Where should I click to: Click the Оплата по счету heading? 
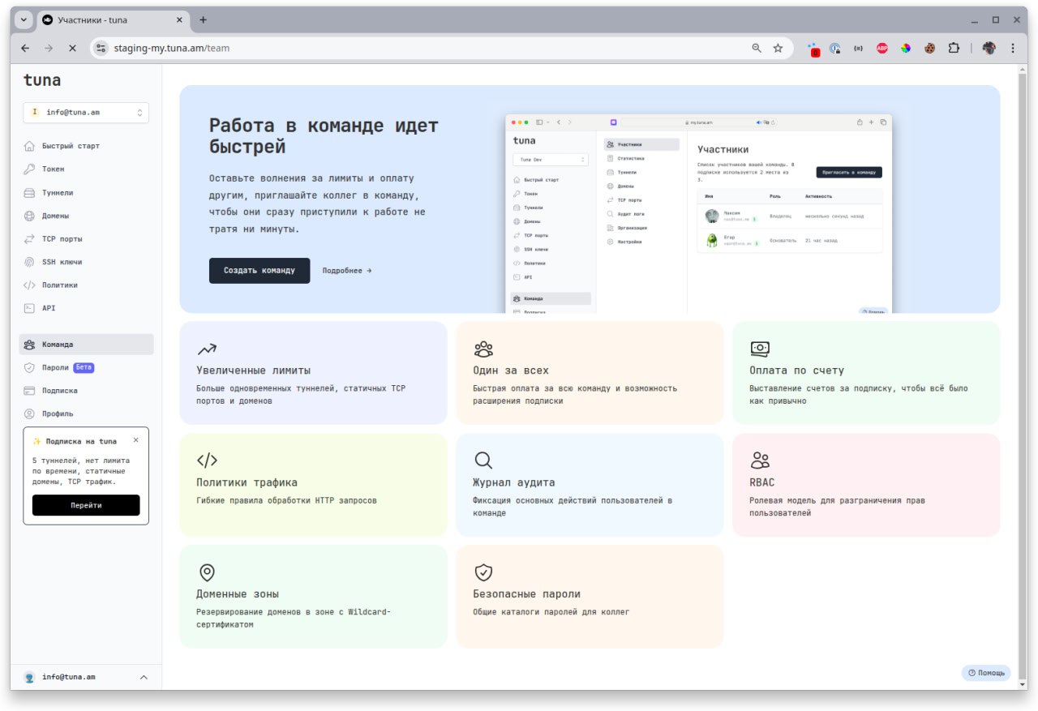(797, 370)
